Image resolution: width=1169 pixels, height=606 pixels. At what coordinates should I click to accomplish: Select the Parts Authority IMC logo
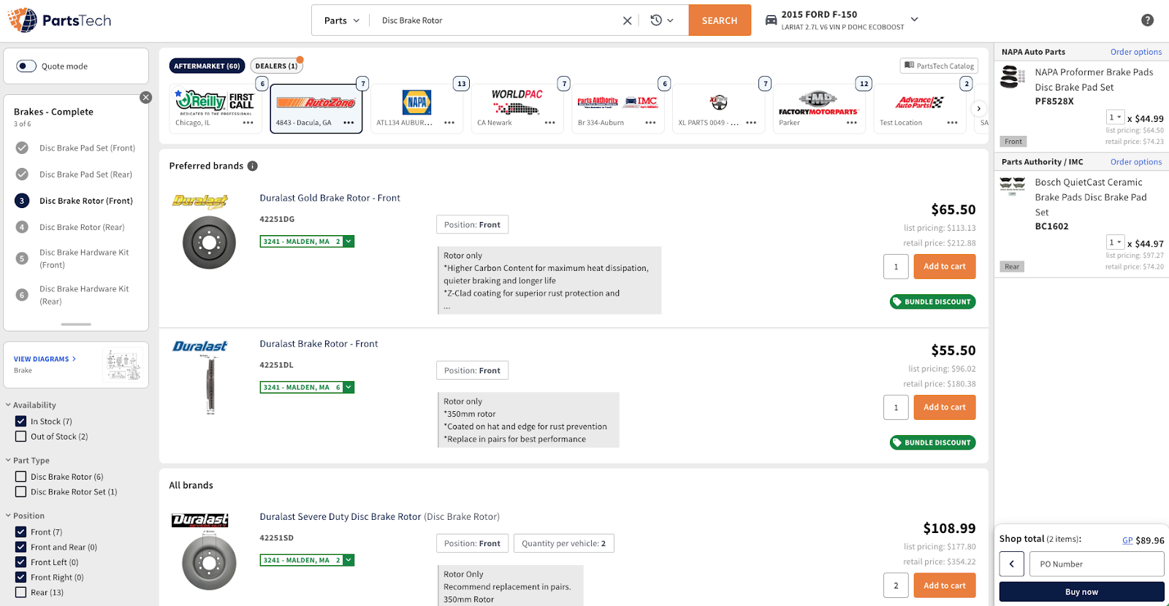[x=617, y=102]
